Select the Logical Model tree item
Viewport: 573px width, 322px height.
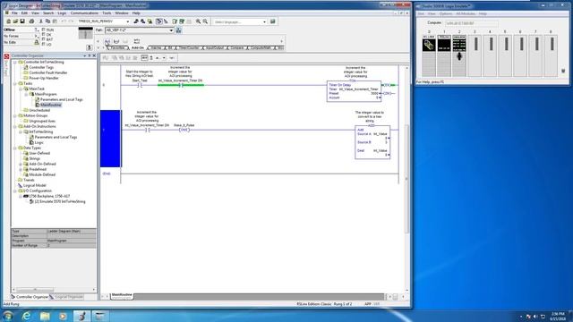tap(35, 185)
